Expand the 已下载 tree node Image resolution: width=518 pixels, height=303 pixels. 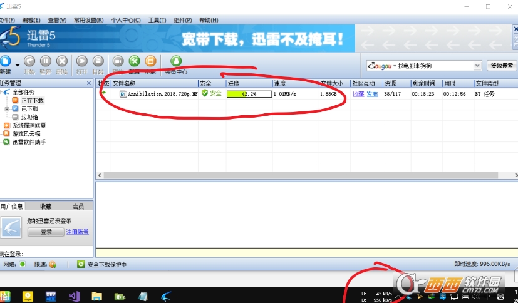[7, 109]
